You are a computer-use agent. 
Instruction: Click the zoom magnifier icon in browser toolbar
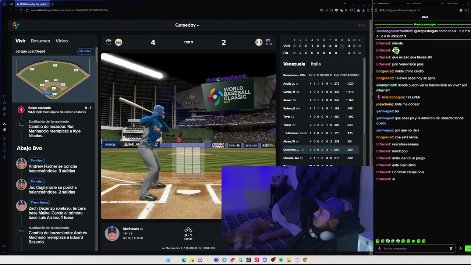tap(321, 10)
